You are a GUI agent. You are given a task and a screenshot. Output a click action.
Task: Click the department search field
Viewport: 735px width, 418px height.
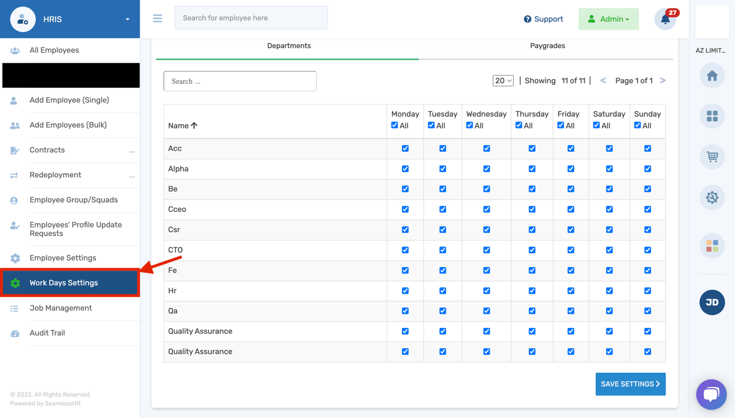pyautogui.click(x=239, y=81)
